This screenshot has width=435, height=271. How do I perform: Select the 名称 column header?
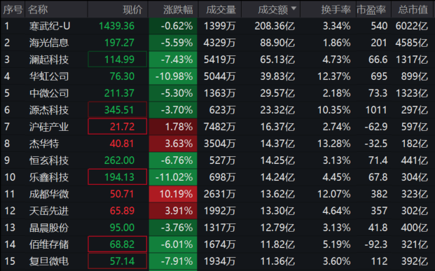38,10
